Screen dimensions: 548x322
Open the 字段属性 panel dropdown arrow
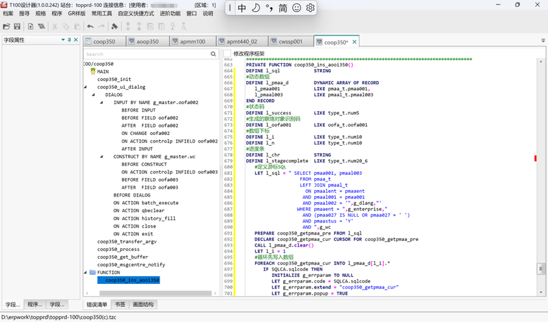click(x=63, y=40)
